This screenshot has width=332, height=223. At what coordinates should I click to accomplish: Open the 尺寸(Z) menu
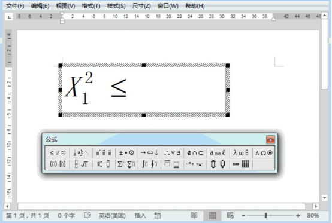pos(141,6)
